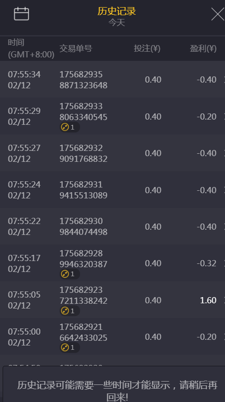
Task: Click the 今天 date label
Action: click(116, 23)
